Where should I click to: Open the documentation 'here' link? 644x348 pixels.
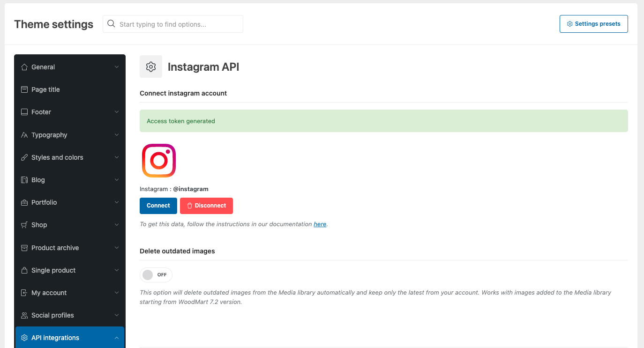pos(320,224)
